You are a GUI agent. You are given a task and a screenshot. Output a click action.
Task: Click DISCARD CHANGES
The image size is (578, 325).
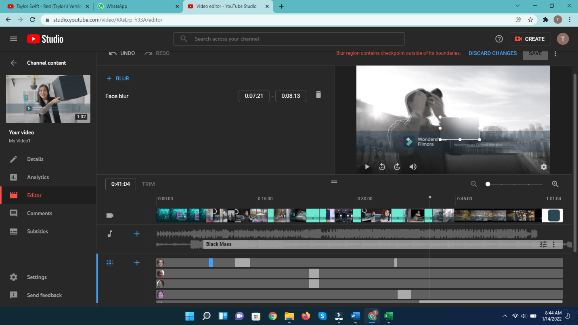tap(492, 53)
